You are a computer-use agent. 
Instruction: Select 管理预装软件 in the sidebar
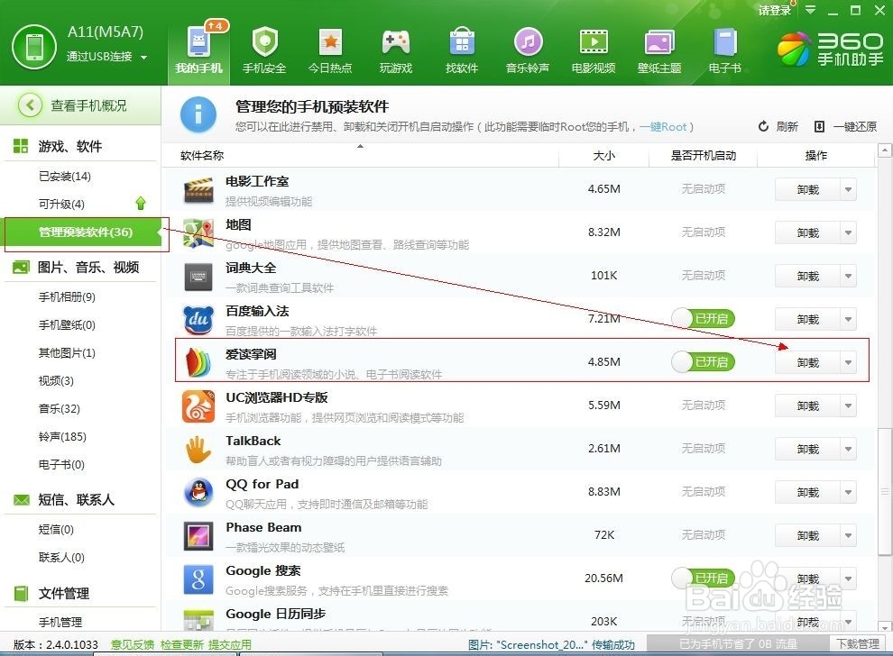(86, 232)
